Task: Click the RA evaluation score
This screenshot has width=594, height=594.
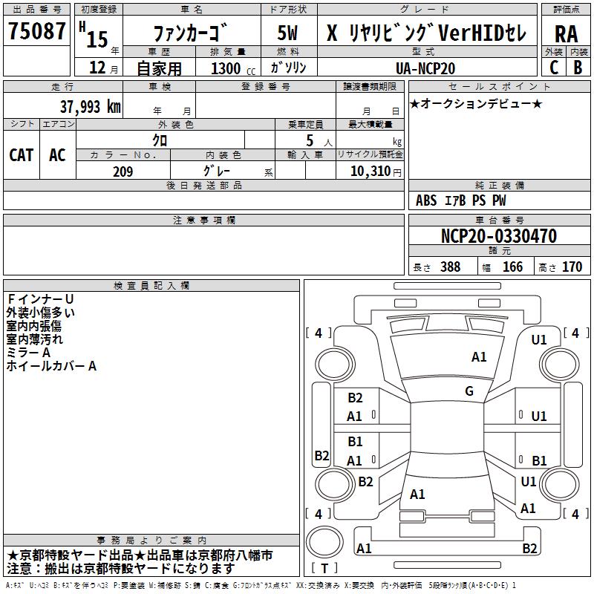Action: tap(566, 34)
